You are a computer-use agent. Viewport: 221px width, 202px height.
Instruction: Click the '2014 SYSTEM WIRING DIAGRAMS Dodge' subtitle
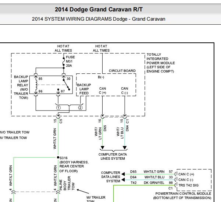79,19
